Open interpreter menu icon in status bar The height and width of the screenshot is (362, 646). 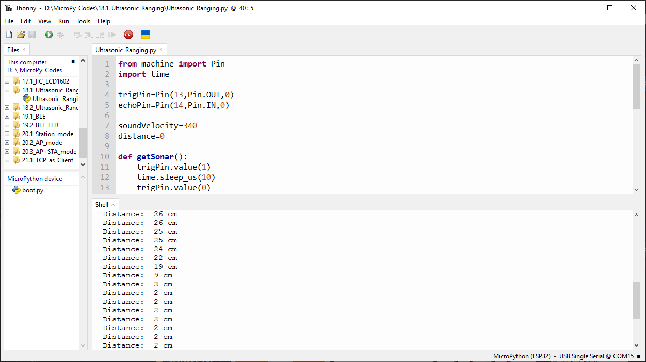click(638, 356)
